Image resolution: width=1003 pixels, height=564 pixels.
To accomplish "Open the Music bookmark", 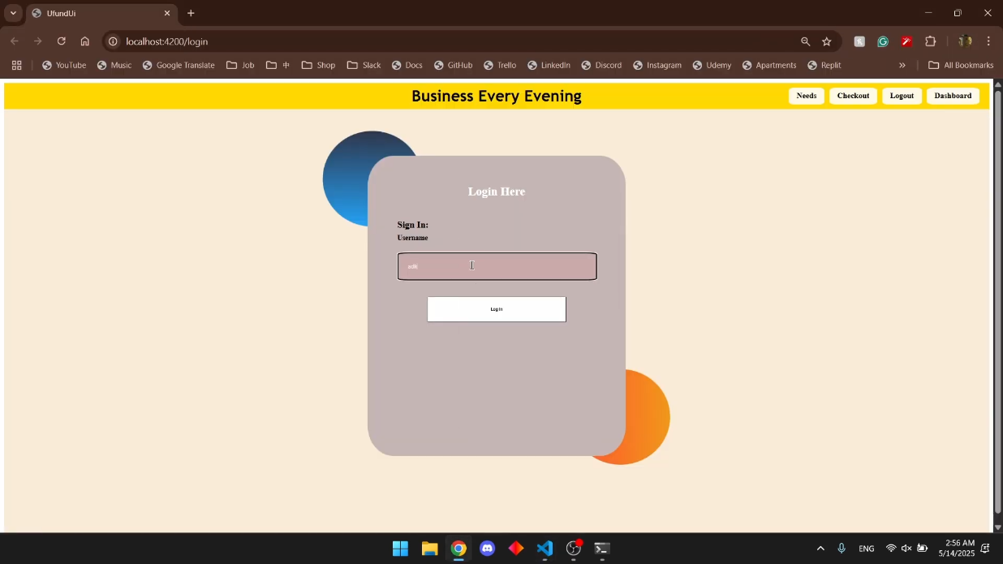I will pyautogui.click(x=114, y=65).
